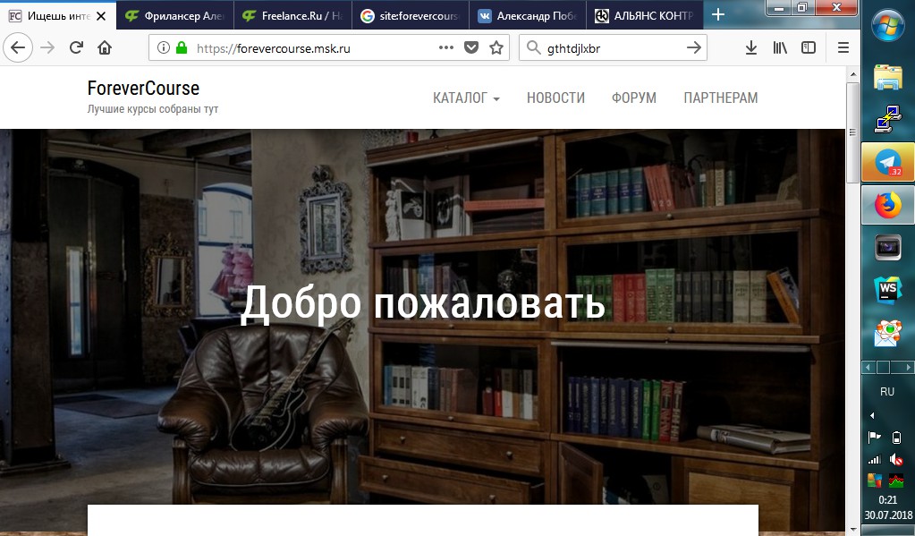This screenshot has width=915, height=536.
Task: Switch to the Фрилансер tab
Action: click(175, 16)
